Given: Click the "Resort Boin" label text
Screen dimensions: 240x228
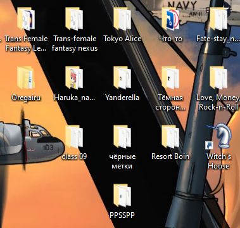Looking at the screenshot, I should click(170, 156).
